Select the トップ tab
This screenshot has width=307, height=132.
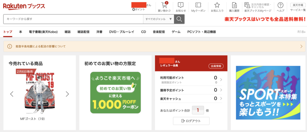[7, 32]
